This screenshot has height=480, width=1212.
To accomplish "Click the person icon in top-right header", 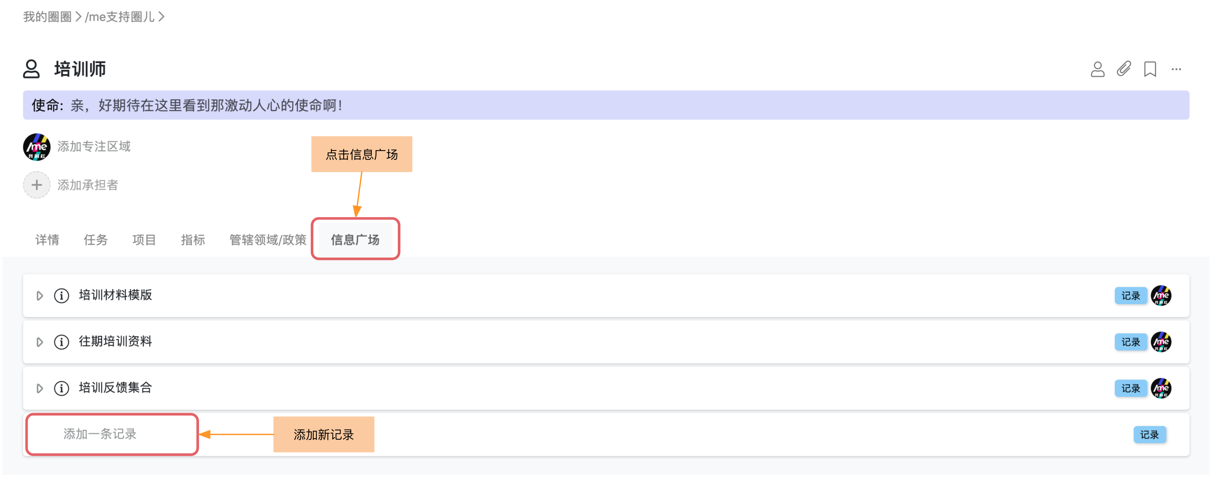I will 1097,69.
